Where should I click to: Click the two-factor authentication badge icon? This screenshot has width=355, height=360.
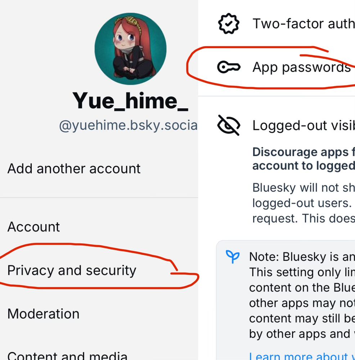(229, 24)
